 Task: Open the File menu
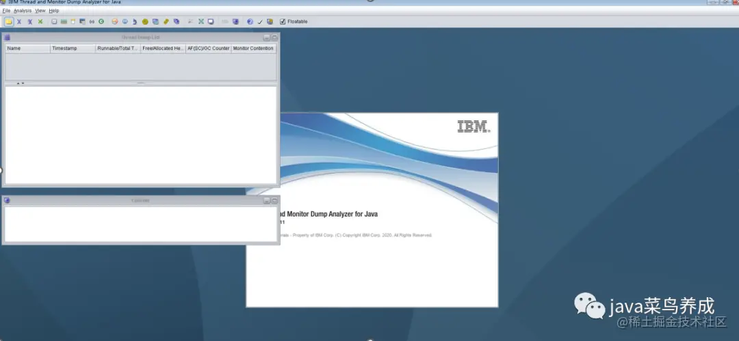pyautogui.click(x=6, y=10)
